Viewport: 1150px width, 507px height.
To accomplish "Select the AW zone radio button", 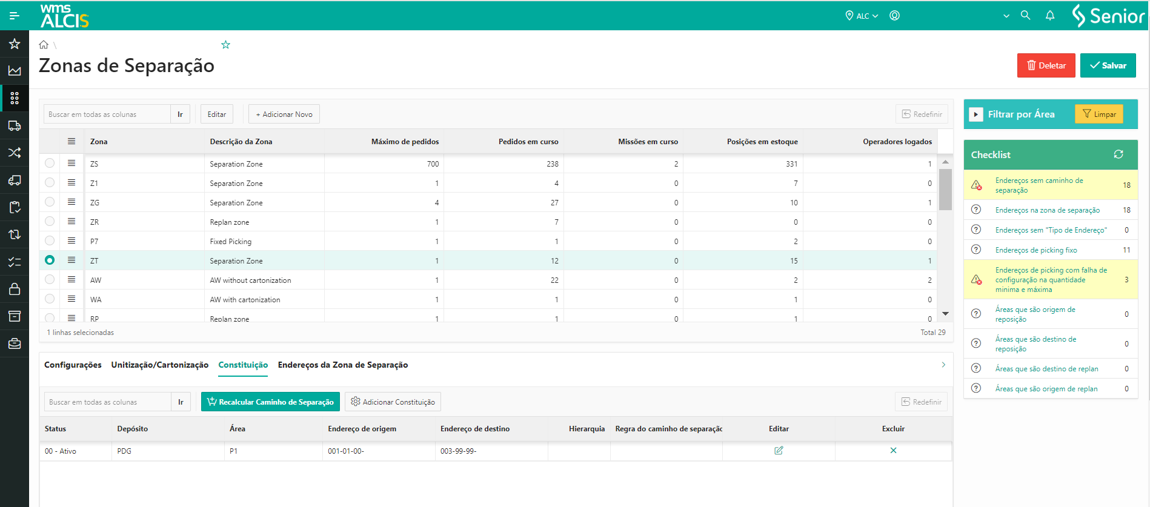I will point(50,279).
